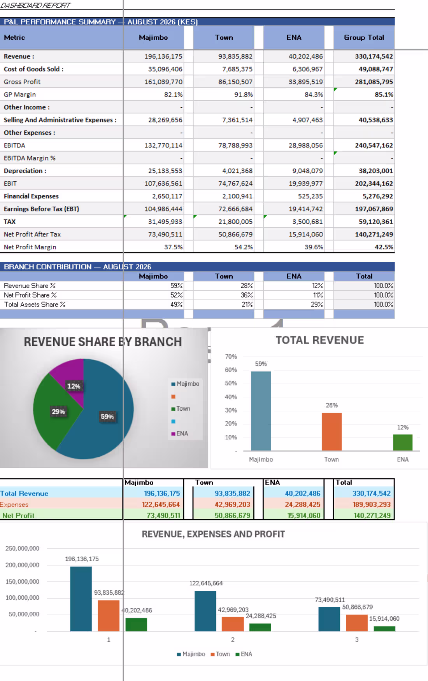The width and height of the screenshot is (428, 681).
Task: Select the Majimbo revenue cell 196,136,175
Action: 153,56
